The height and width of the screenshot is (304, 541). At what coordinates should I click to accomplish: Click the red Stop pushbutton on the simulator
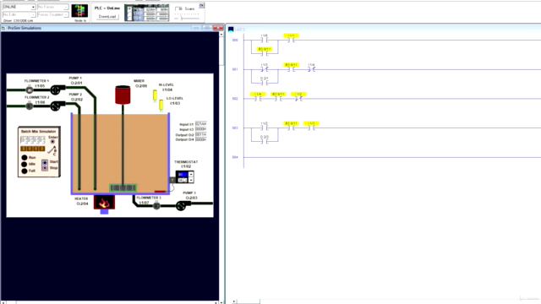pyautogui.click(x=45, y=168)
